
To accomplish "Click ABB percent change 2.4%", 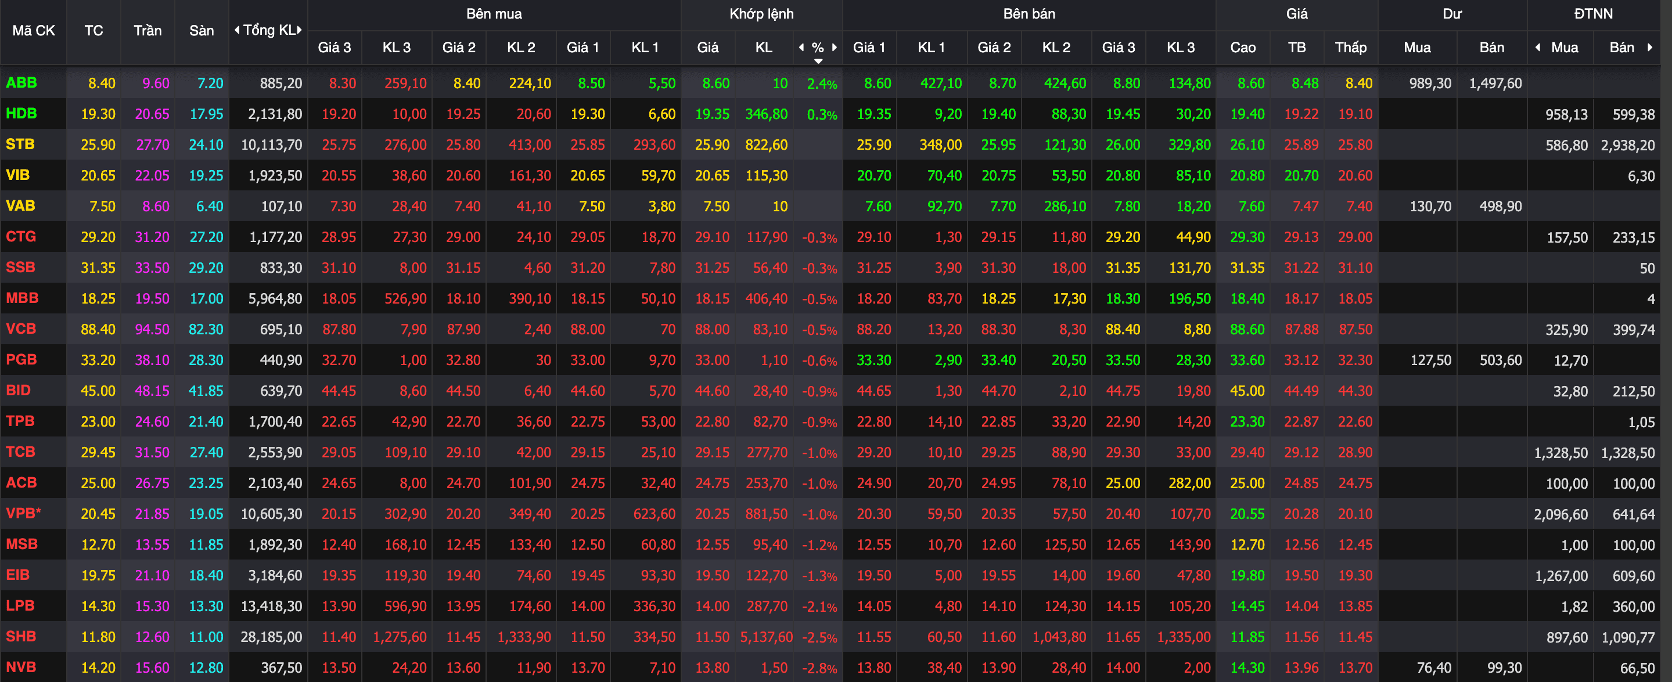I will point(822,84).
